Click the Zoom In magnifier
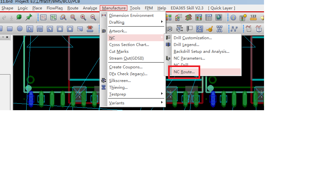This screenshot has width=311, height=175. (83, 17)
